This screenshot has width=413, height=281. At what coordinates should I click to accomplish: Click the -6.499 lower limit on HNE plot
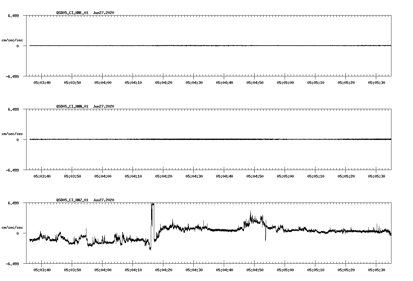tap(12, 77)
